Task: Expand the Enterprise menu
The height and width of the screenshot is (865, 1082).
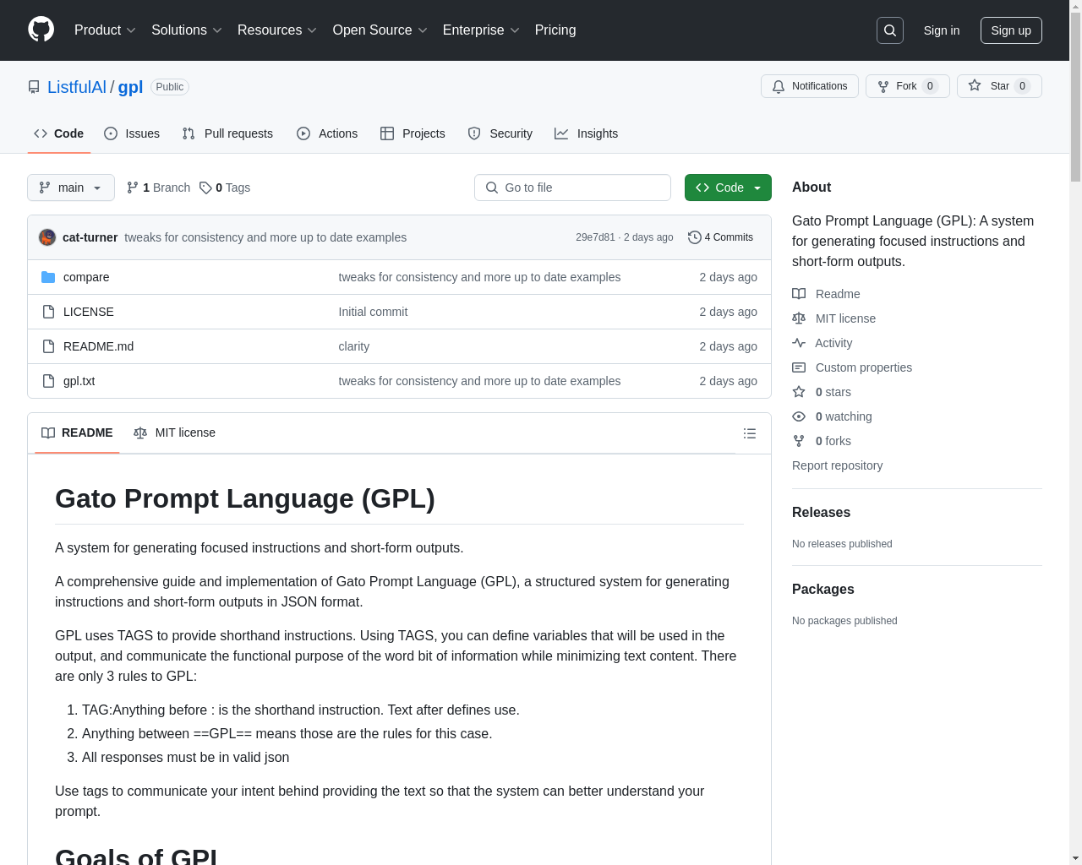Action: (x=481, y=30)
